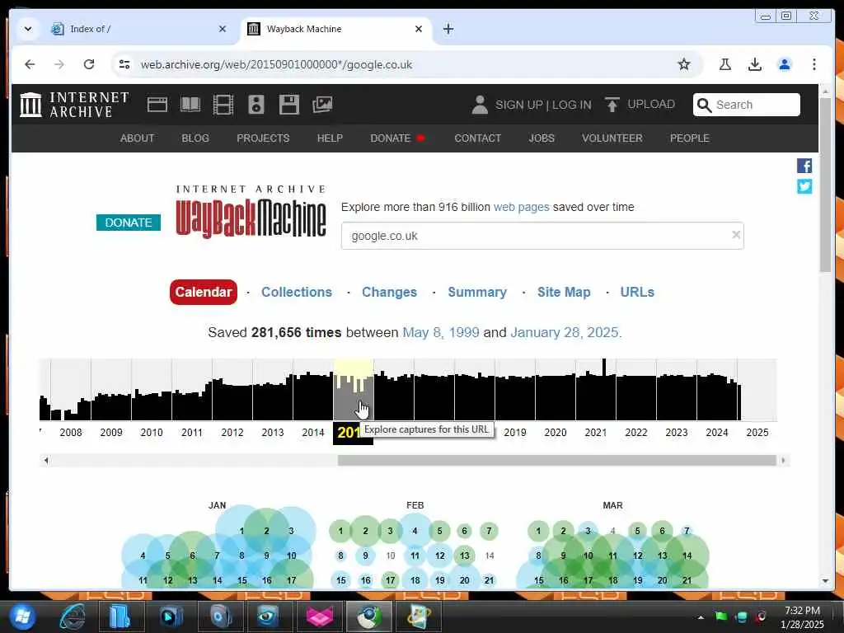Open the Windows Start button
Screen dimensions: 844x633
21,617
